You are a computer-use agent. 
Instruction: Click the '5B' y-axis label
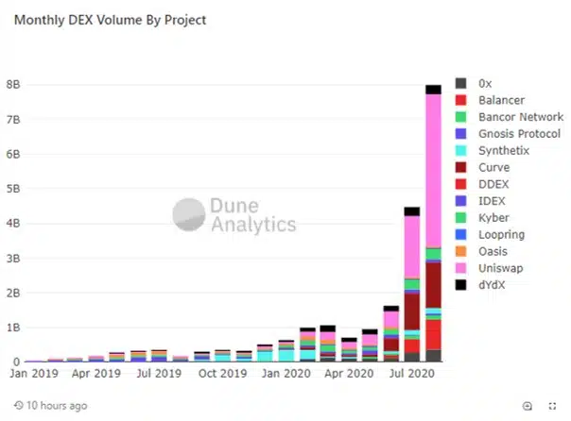12,189
